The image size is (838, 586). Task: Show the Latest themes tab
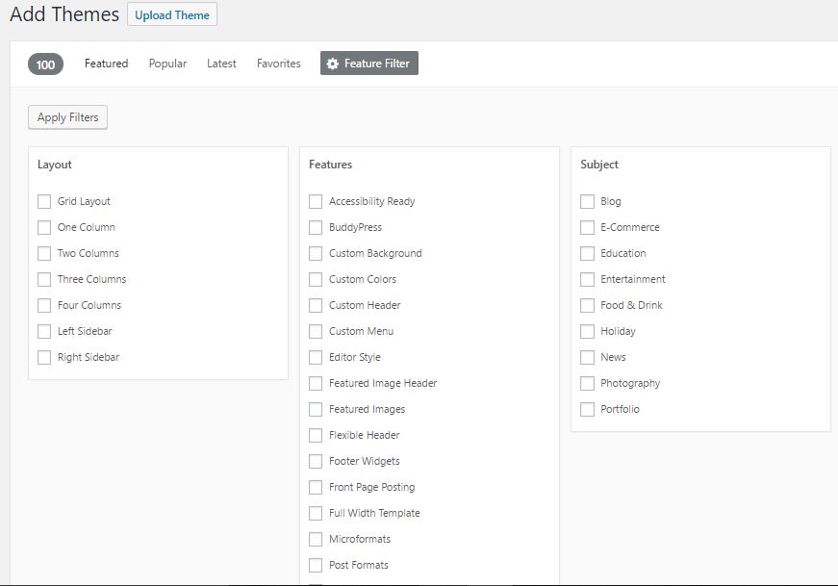coord(221,64)
